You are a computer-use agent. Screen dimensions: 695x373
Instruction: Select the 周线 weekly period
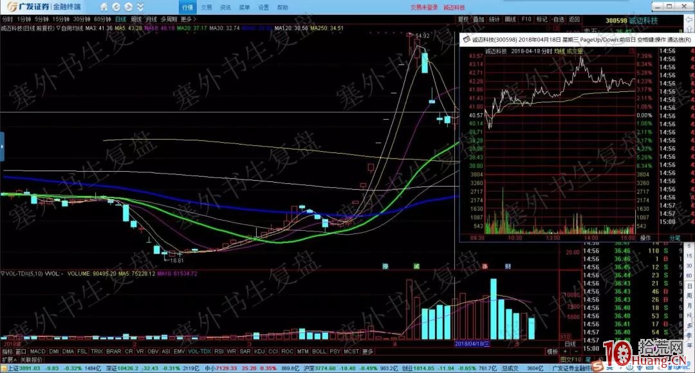(x=136, y=19)
